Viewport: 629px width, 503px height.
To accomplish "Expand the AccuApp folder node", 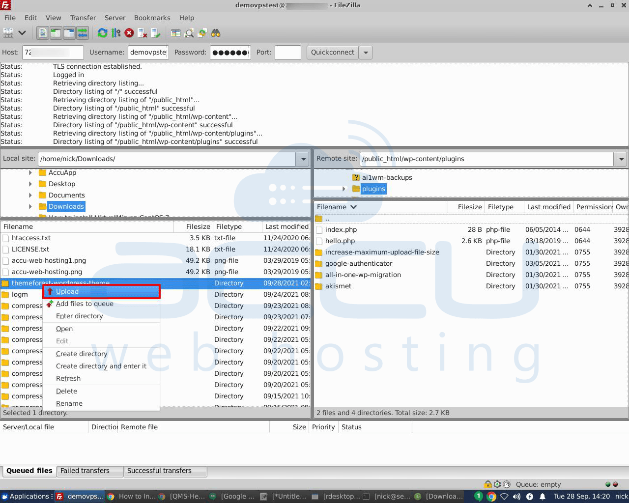I will pyautogui.click(x=30, y=172).
